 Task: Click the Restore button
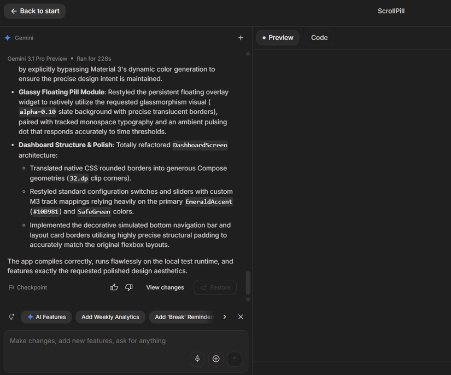(x=215, y=287)
